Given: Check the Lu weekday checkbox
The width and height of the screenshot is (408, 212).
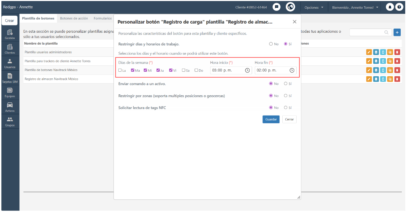Looking at the screenshot, I should [120, 70].
